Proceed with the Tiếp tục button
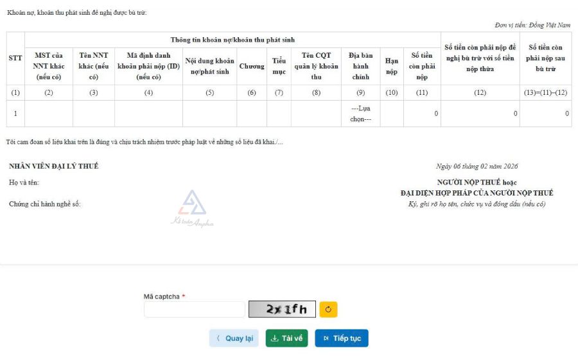This screenshot has width=578, height=357. pyautogui.click(x=342, y=338)
